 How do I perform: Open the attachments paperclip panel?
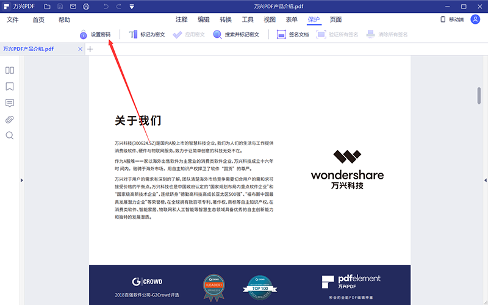click(x=10, y=120)
